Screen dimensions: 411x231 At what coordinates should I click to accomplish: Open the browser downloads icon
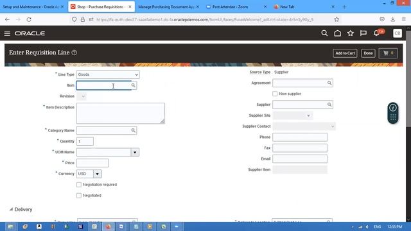(x=392, y=19)
